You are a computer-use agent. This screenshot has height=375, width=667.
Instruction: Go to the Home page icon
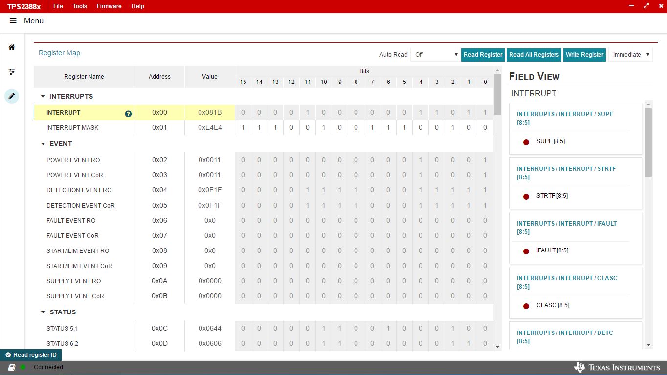[12, 47]
